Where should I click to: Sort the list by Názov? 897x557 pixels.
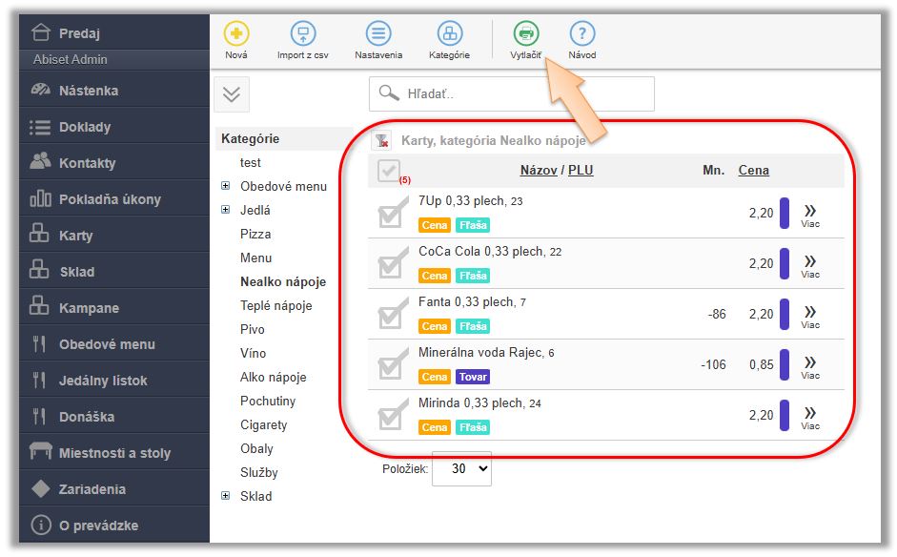(539, 171)
